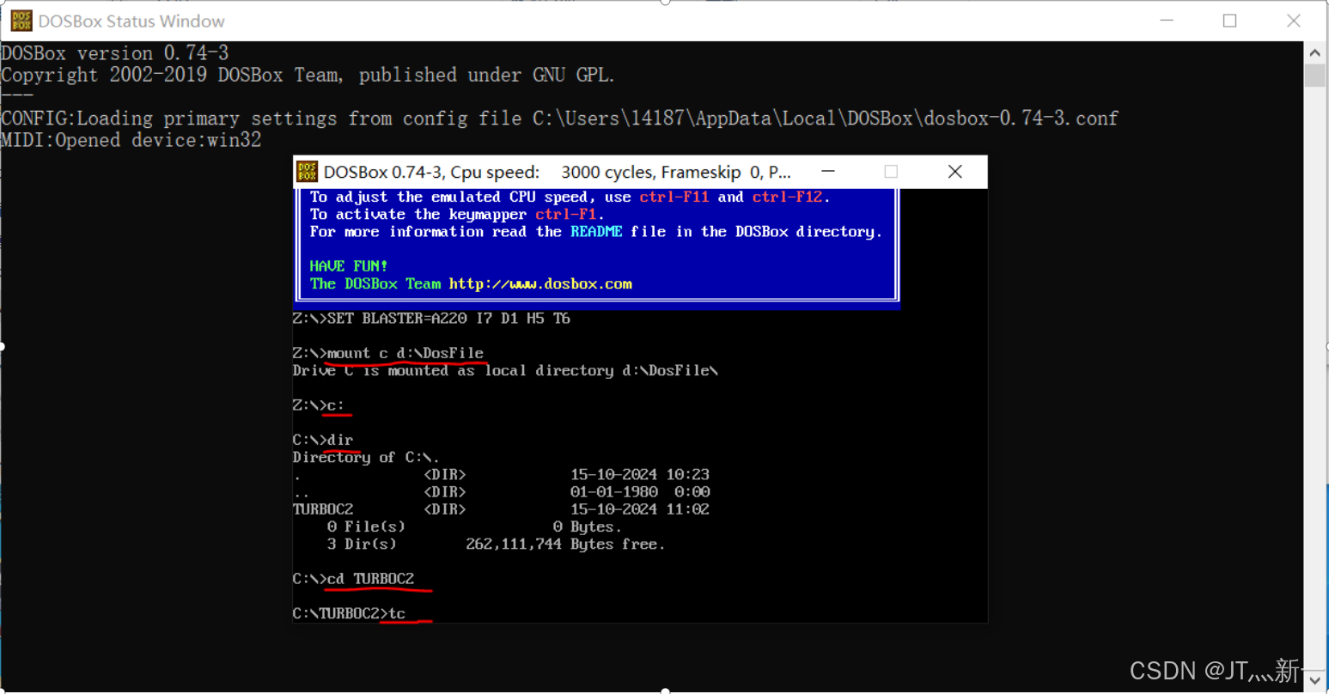1329x694 pixels.
Task: Click the 'Drive C is mounted as local directory' line
Action: pos(505,370)
